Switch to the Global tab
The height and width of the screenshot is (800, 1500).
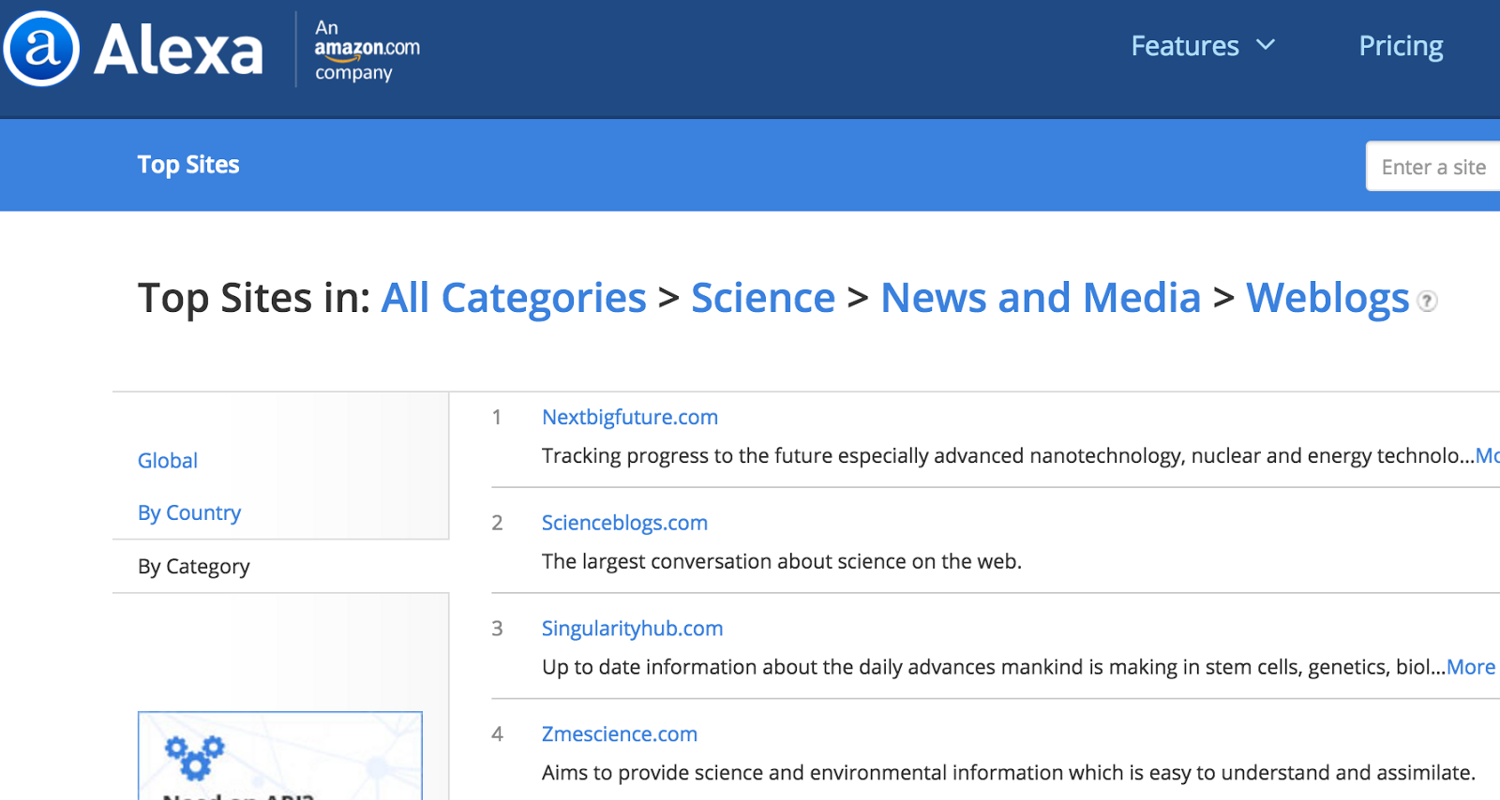point(167,460)
